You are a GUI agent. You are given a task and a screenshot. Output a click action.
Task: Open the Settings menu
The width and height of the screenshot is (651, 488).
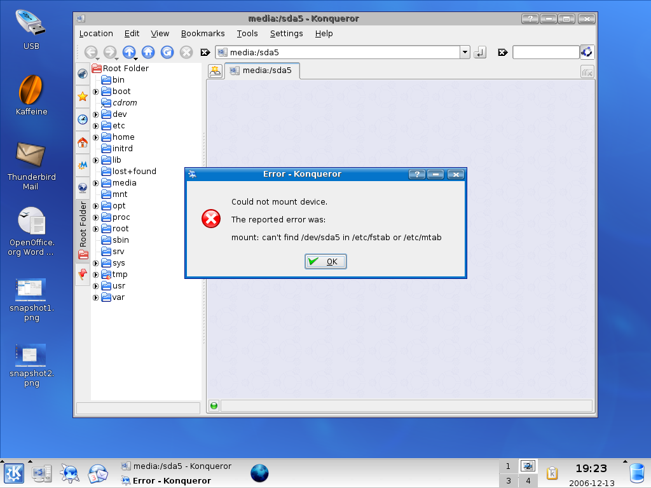(286, 34)
